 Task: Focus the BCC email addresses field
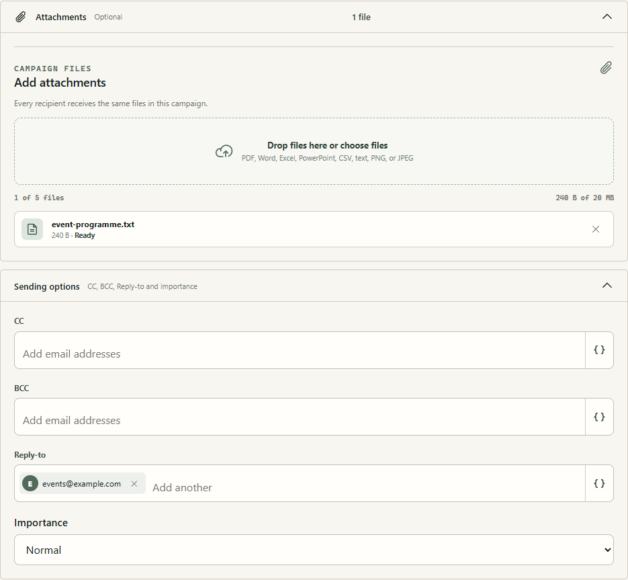point(300,417)
